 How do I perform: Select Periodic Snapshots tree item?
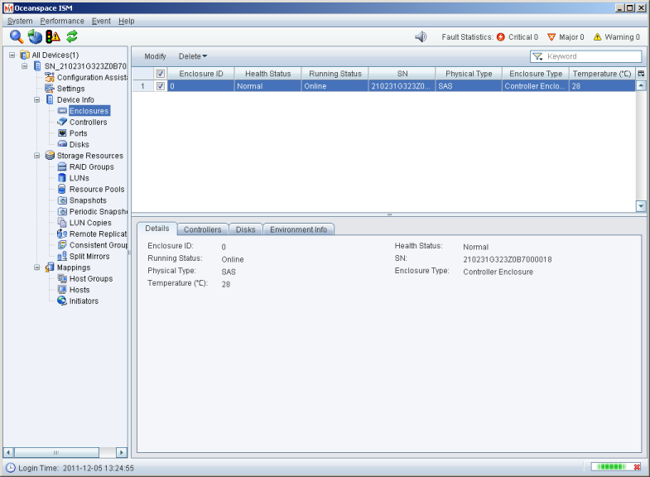99,211
